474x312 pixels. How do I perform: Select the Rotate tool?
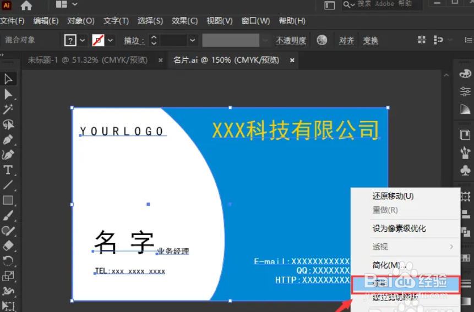(8, 261)
